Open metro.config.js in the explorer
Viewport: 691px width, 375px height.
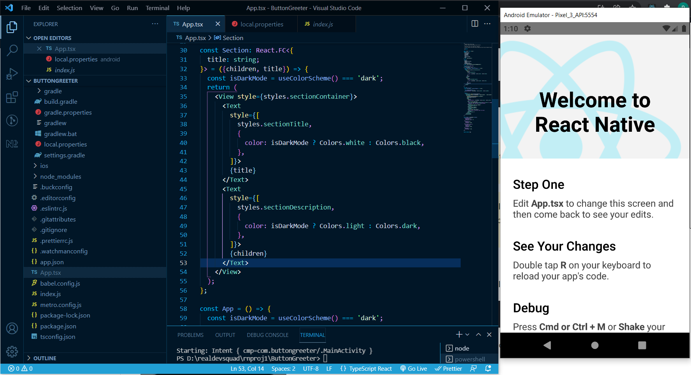tap(61, 305)
